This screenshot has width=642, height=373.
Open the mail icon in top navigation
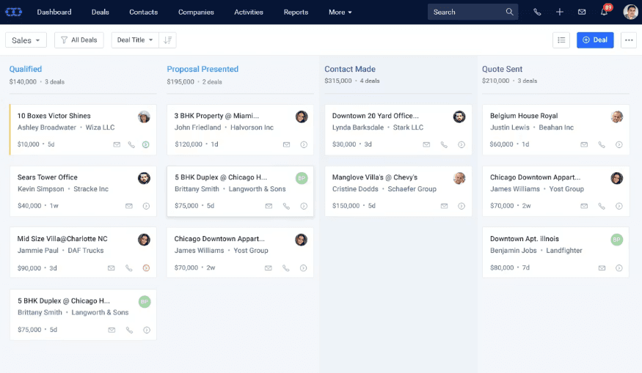582,12
